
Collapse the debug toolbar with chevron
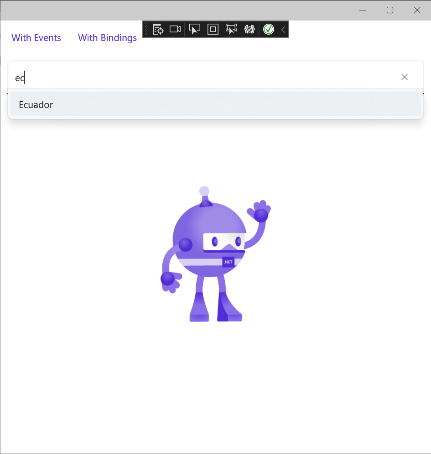283,29
